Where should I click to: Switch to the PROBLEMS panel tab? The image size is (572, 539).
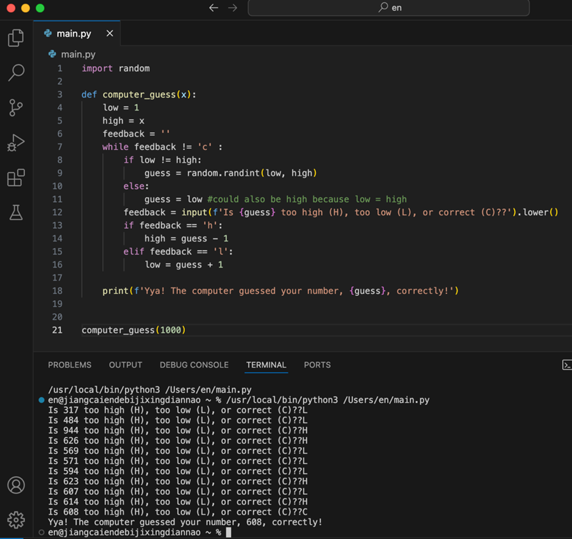pos(70,365)
